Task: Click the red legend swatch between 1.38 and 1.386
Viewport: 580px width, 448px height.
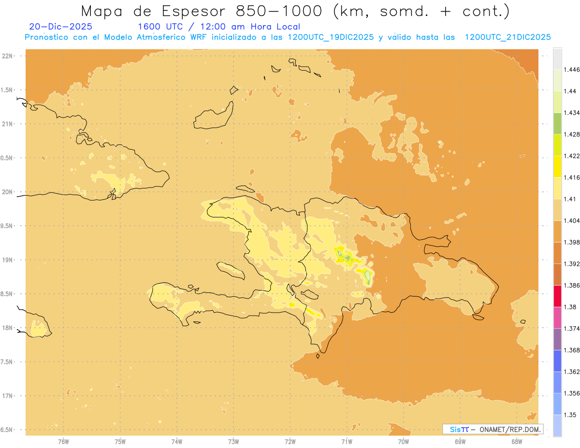Action: click(557, 296)
